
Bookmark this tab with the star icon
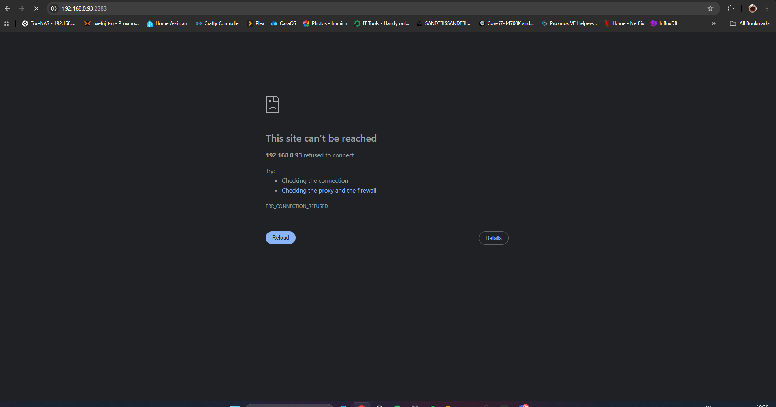coord(710,8)
